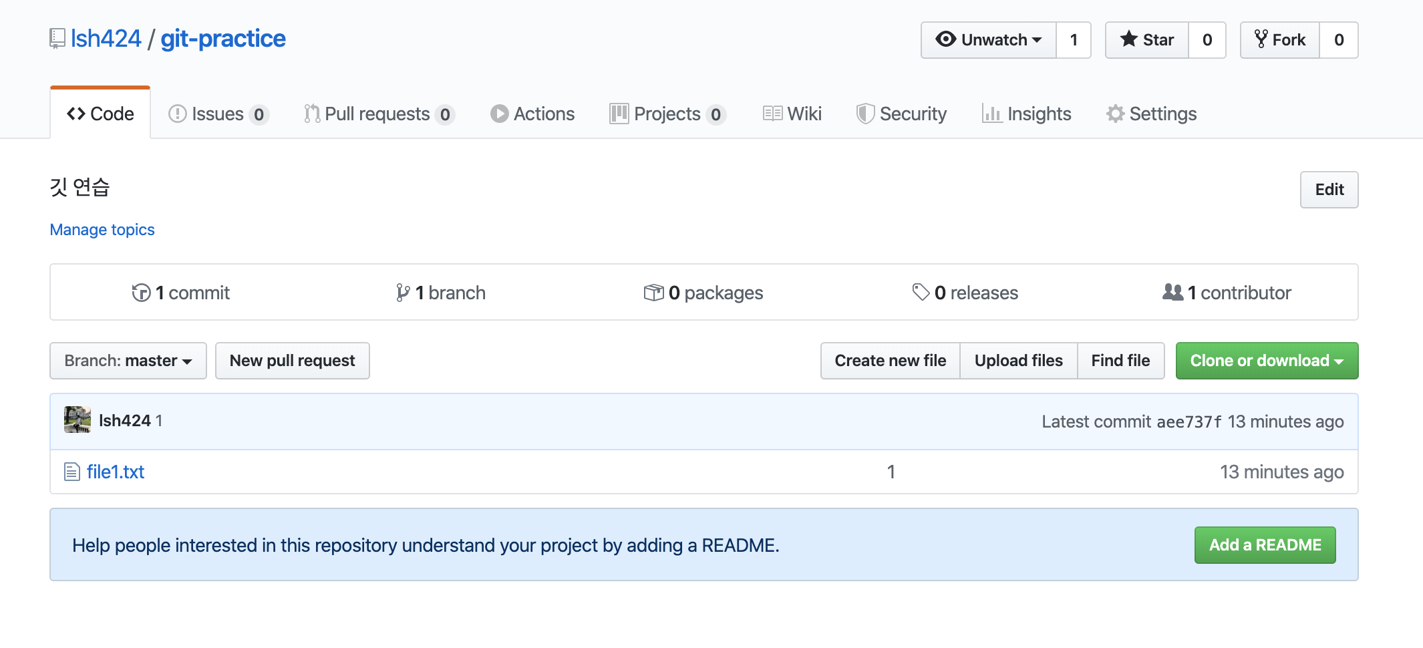The height and width of the screenshot is (648, 1423).
Task: Open the Actions tab
Action: coord(532,114)
